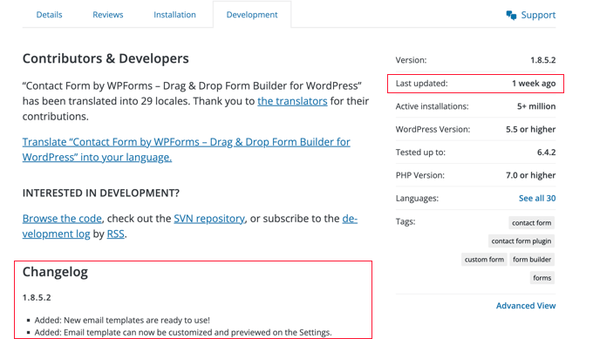The image size is (593, 339).
Task: Click the 'Active installations:' label
Action: click(x=432, y=106)
